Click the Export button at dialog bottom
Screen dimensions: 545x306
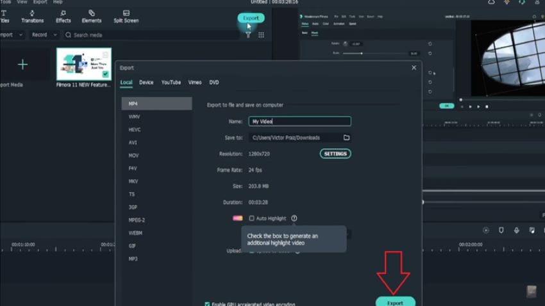pos(395,302)
